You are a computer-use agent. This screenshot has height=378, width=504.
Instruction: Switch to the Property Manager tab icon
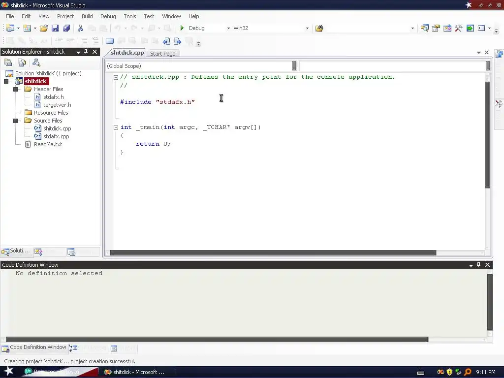point(71,252)
